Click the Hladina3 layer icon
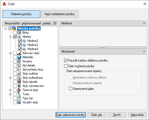 click(24, 45)
